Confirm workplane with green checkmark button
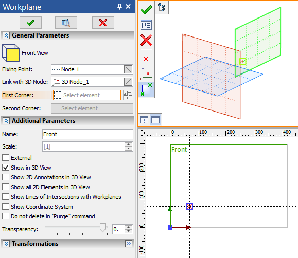 [x=30, y=23]
